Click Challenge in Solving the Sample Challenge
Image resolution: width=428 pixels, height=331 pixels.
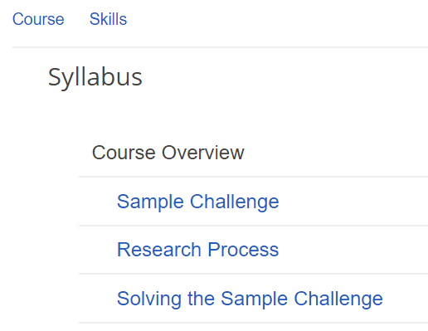coord(338,299)
